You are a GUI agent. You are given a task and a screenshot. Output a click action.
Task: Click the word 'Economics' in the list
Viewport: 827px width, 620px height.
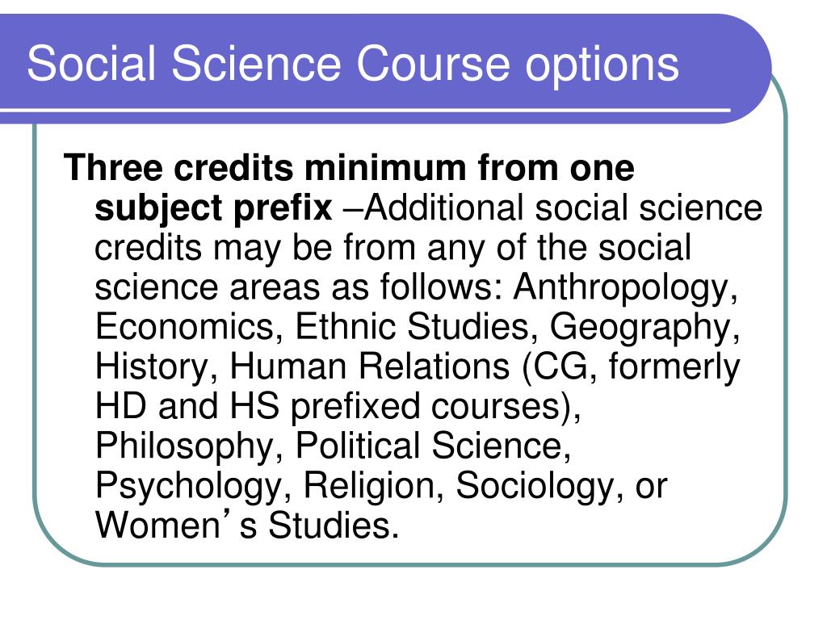tap(185, 327)
